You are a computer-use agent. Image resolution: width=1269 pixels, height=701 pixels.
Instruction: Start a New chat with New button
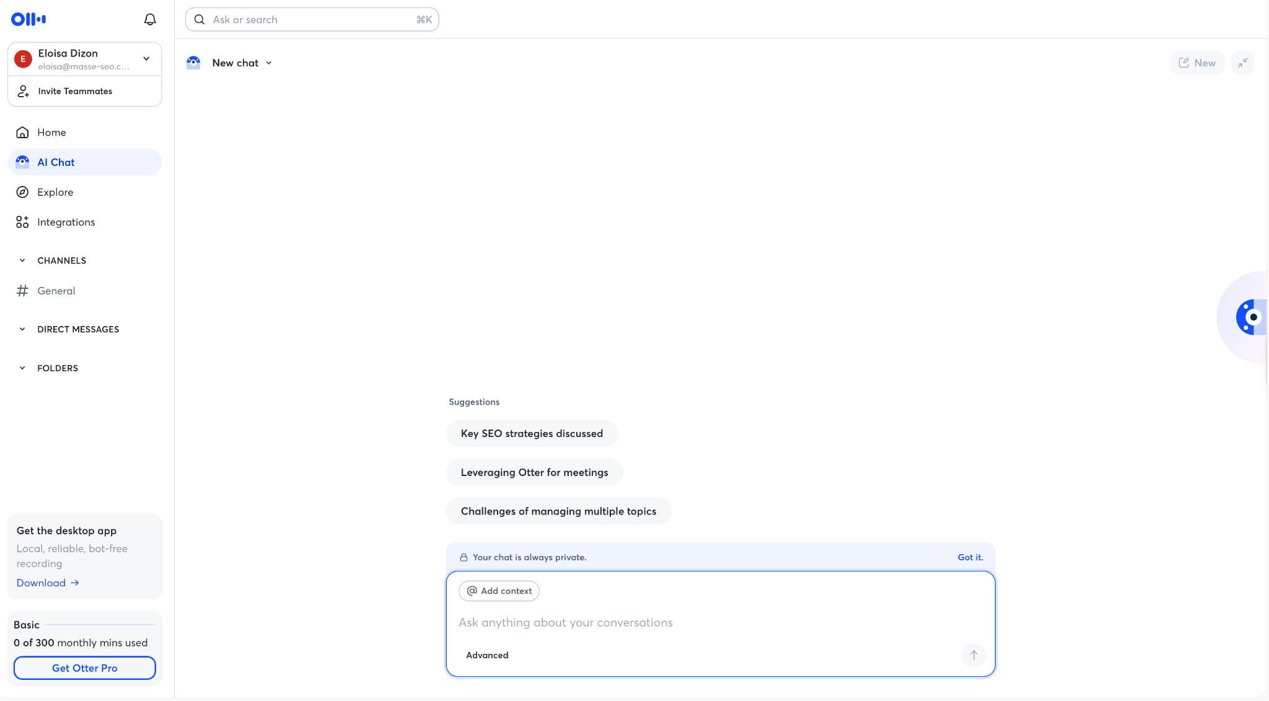(1197, 63)
